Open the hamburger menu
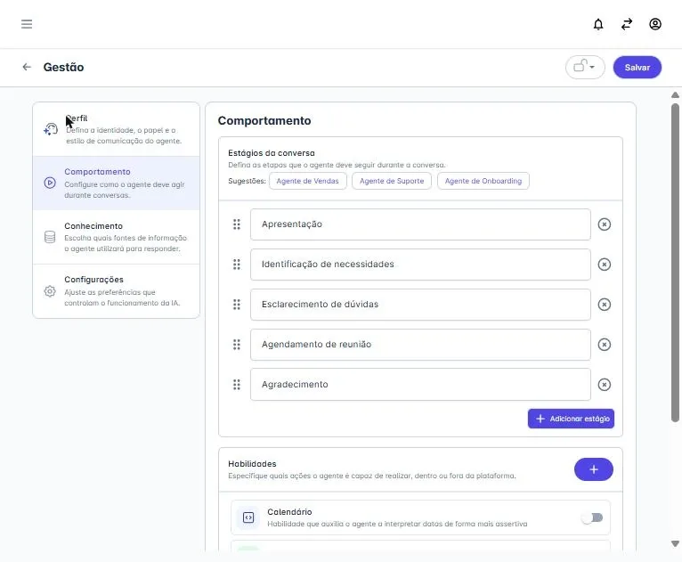682x562 pixels. pos(27,24)
